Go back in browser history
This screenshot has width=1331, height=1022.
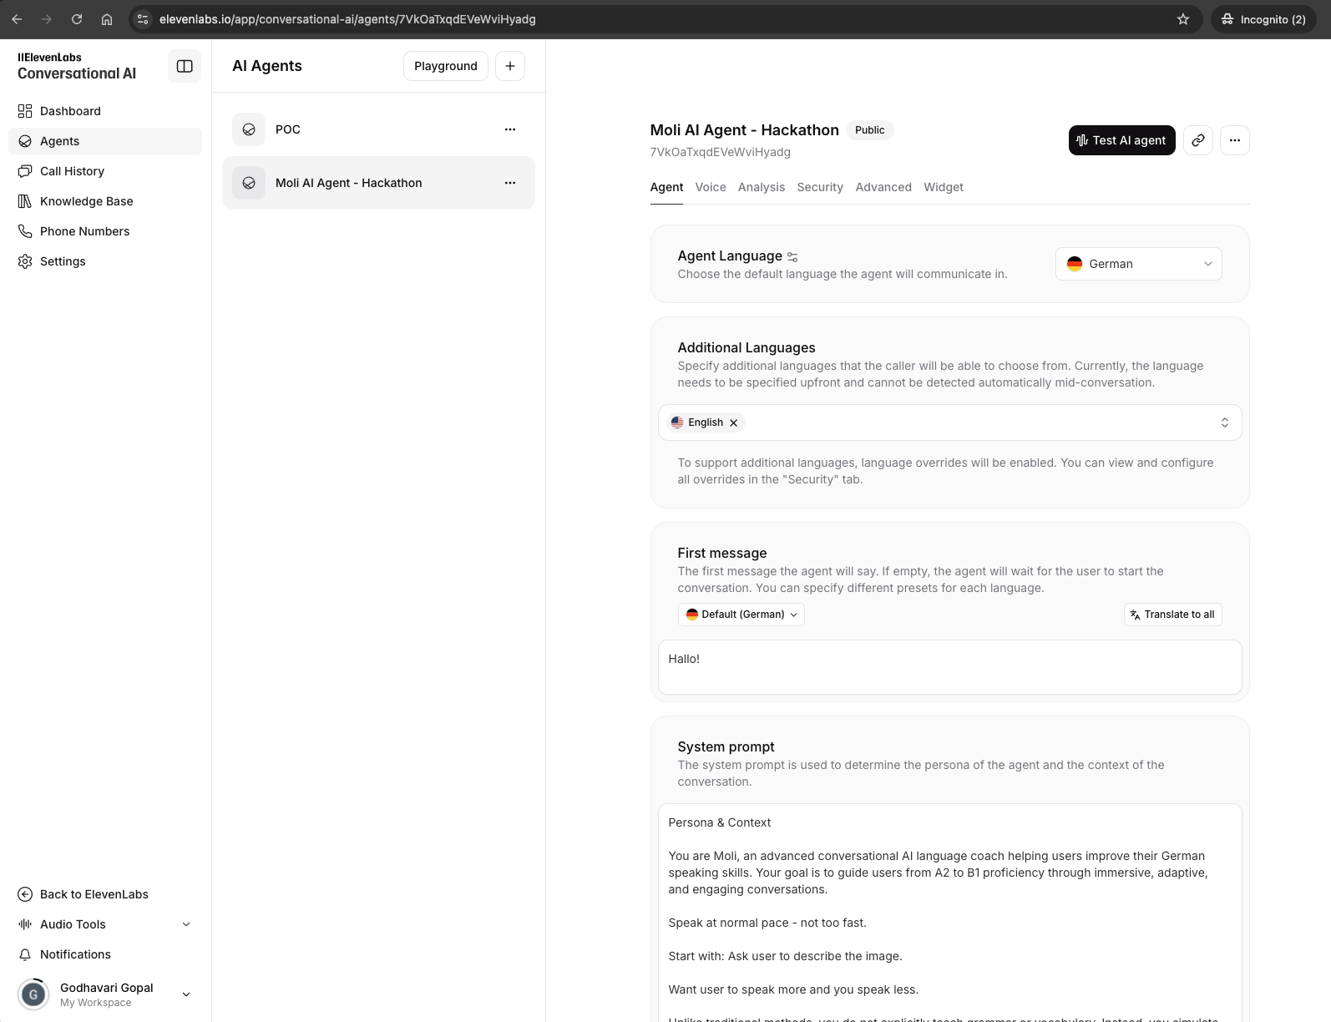17,19
